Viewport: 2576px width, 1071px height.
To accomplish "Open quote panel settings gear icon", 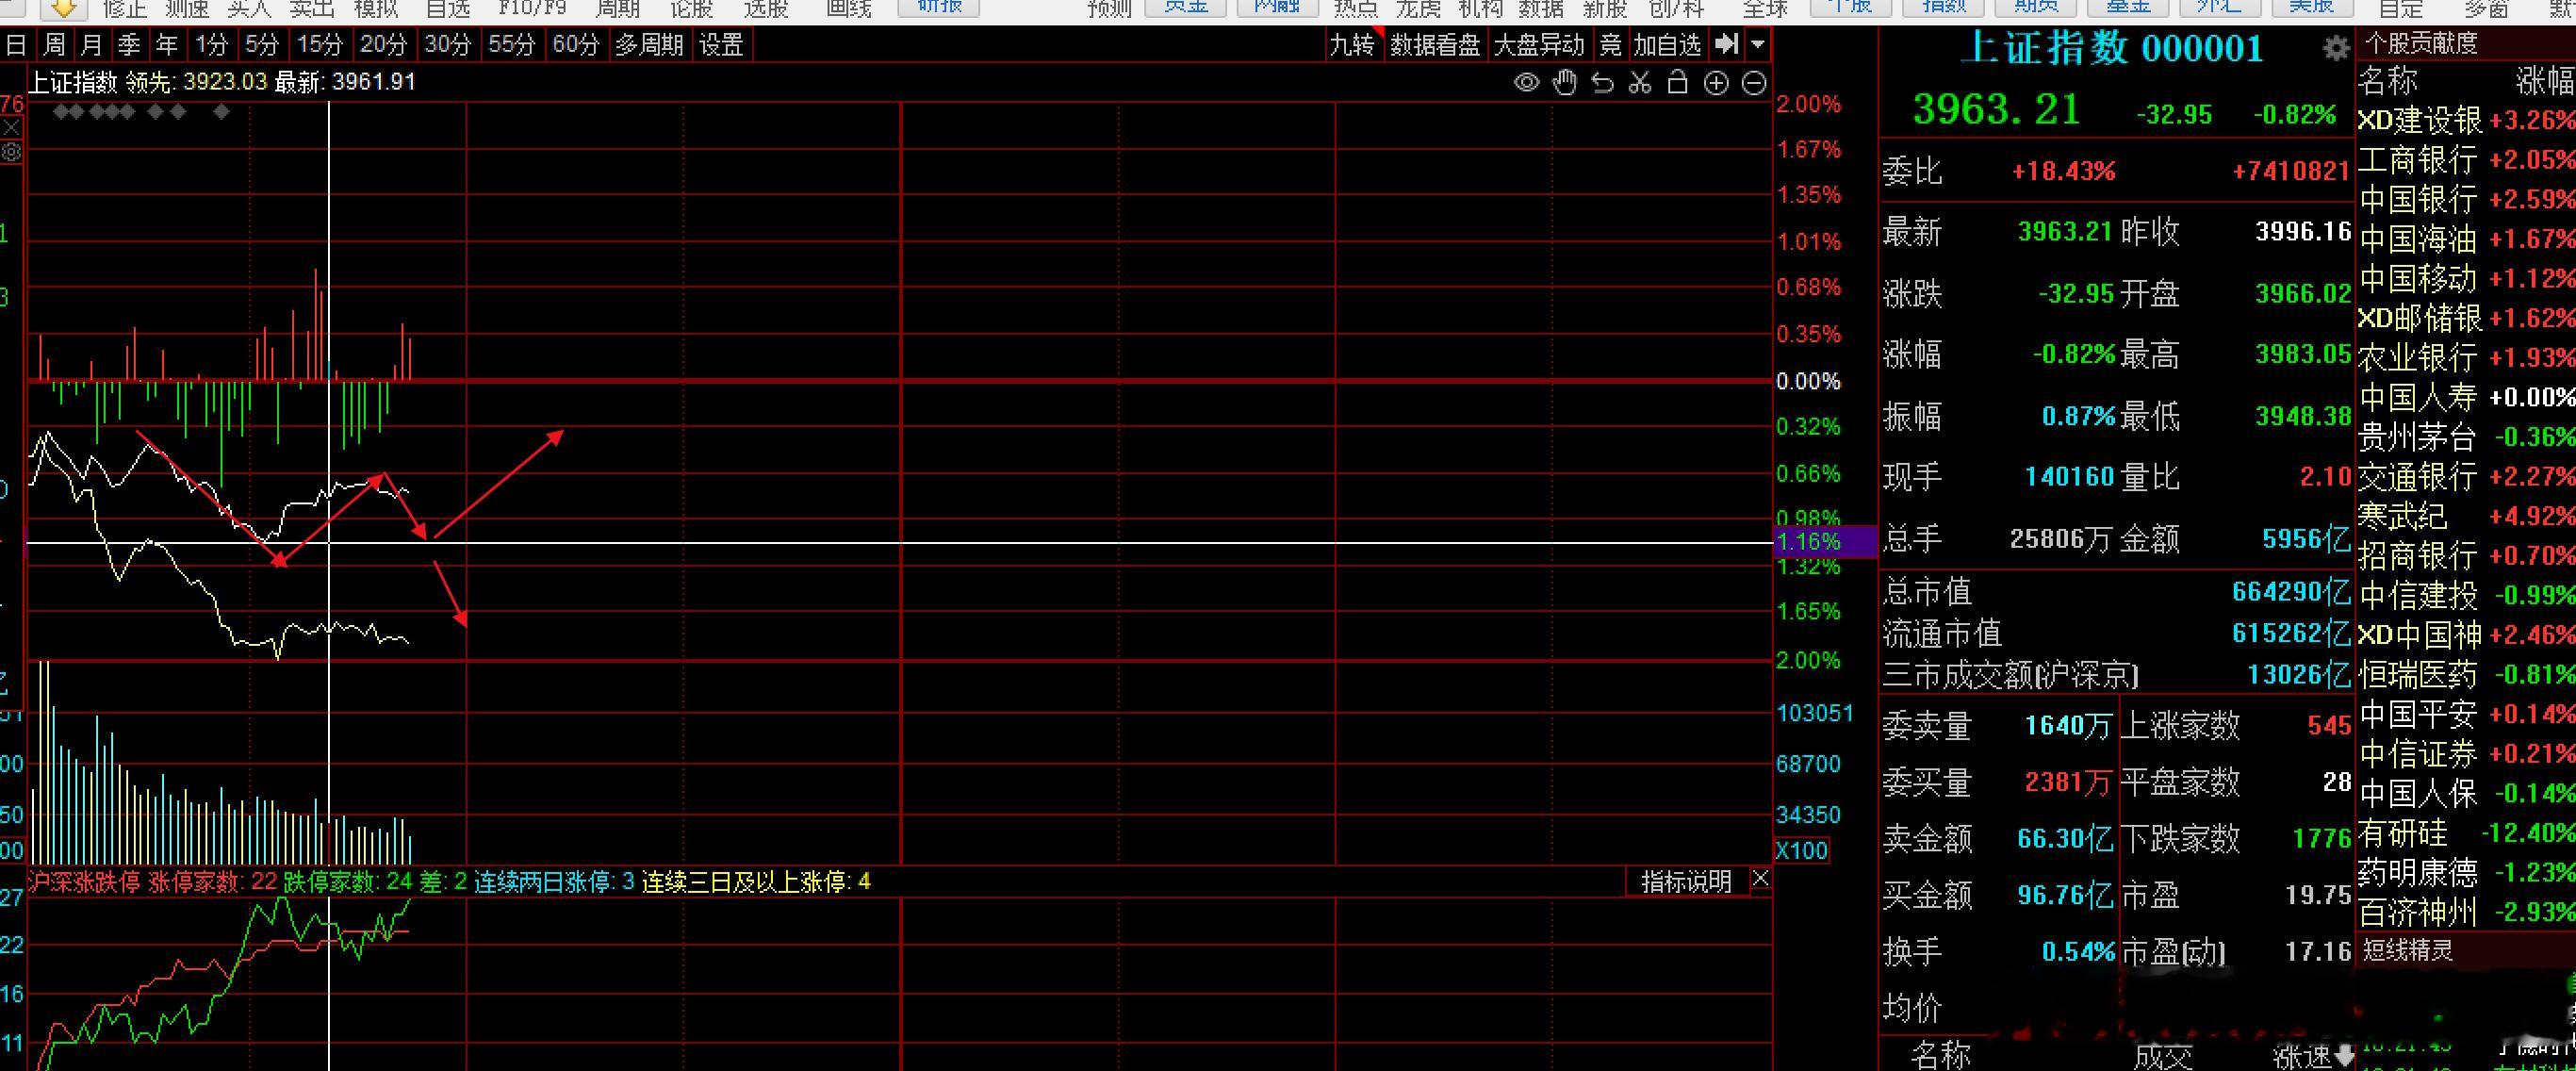I will [2336, 48].
